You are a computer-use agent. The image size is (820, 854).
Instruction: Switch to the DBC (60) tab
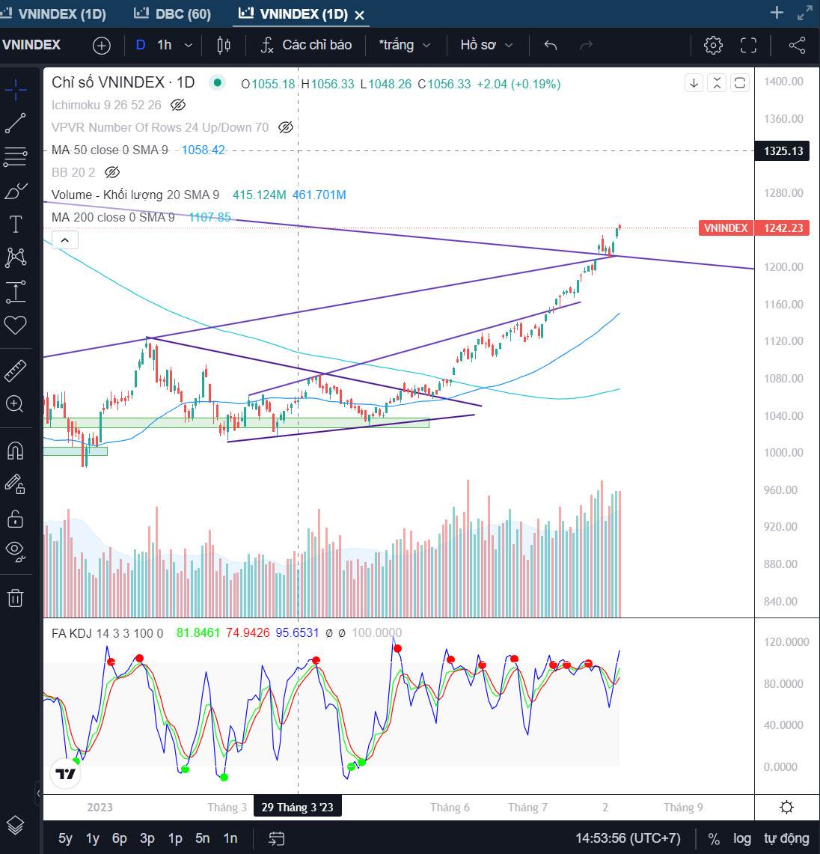[173, 13]
